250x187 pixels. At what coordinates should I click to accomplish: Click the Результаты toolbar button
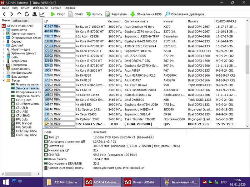coord(116,14)
